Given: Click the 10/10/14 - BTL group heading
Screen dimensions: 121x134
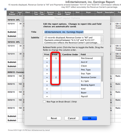Looking at the screenshot, I should tap(14, 20).
